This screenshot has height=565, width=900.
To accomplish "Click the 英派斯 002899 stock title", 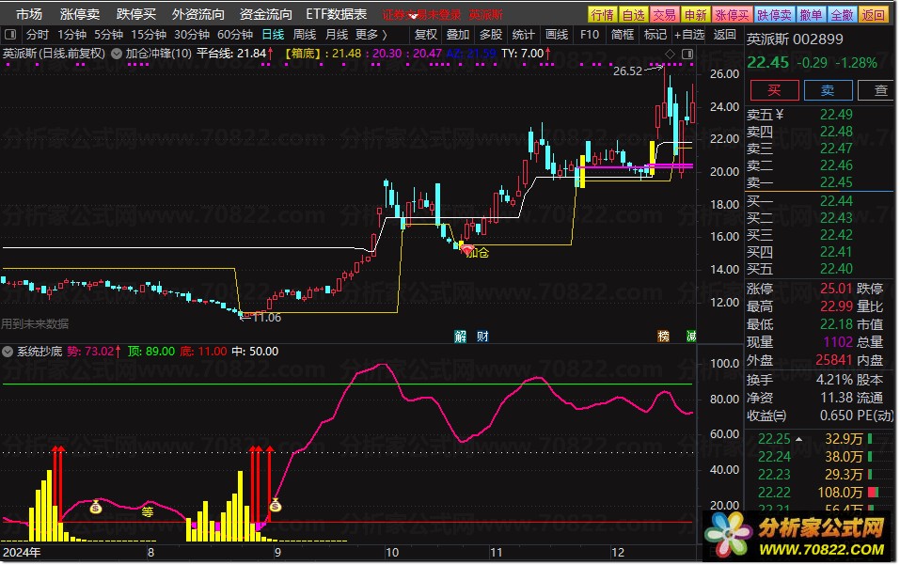I will coord(795,39).
